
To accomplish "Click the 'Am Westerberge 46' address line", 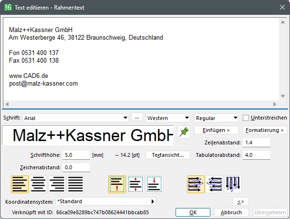I will pyautogui.click(x=86, y=37).
